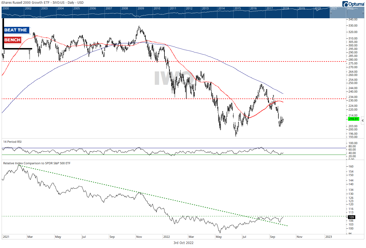Image resolution: width=366 pixels, height=248 pixels.
Task: Click the 2005 year in the navigator bar
Action: (80, 12)
